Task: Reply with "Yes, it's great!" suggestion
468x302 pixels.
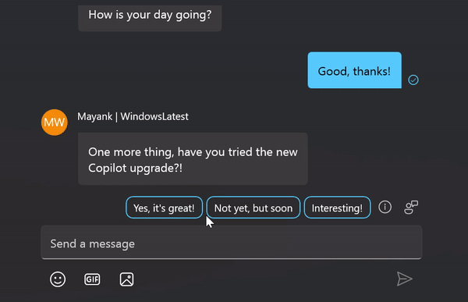Action: click(164, 208)
